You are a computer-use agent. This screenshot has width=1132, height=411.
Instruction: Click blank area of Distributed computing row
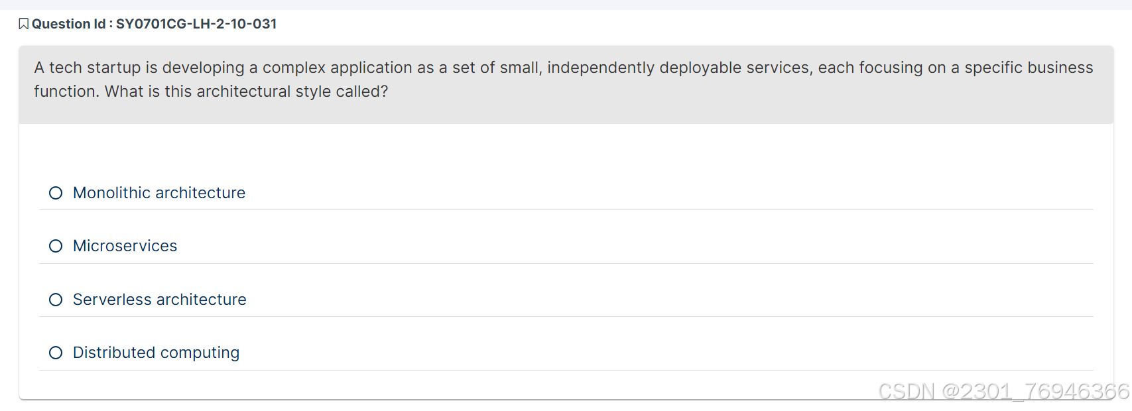coord(597,353)
